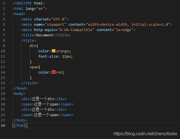Click the opening body tag on line 18
The width and height of the screenshot is (180, 139).
click(19, 94)
